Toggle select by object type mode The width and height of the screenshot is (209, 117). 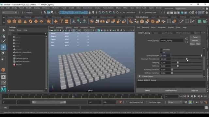tap(49, 13)
